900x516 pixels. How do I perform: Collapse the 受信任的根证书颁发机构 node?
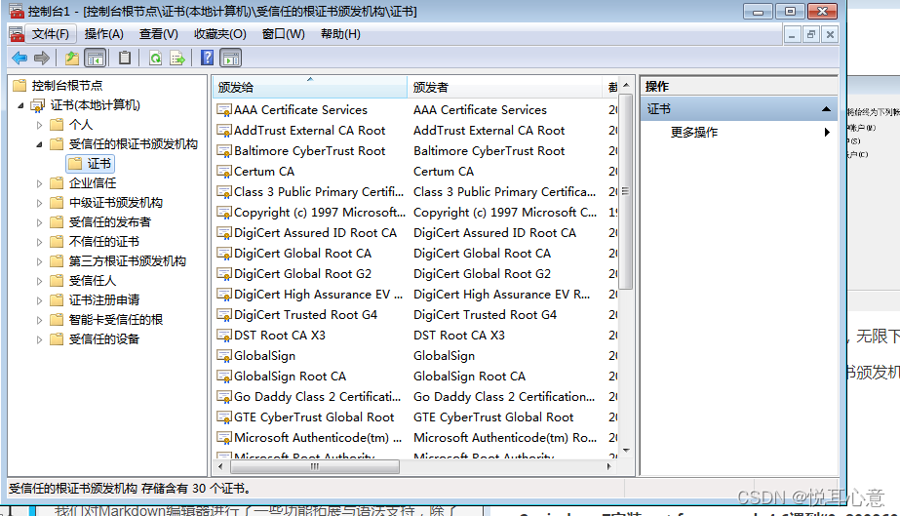(40, 144)
